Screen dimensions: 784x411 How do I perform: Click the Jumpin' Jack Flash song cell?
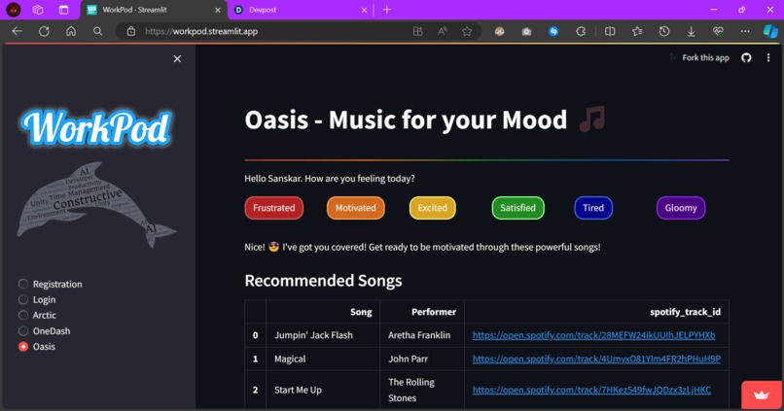[323, 335]
